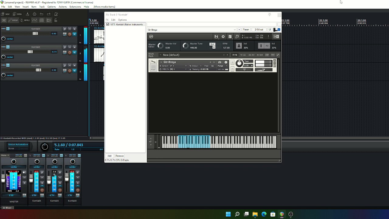
Task: Show Gtr-Brega instrument info icon
Action: point(226,62)
